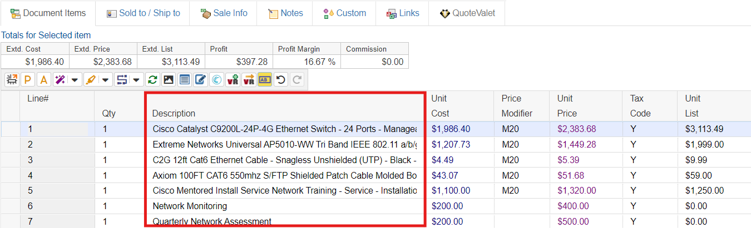Screen dimensions: 751x228
Task: Open the Notes tab
Action: 285,13
